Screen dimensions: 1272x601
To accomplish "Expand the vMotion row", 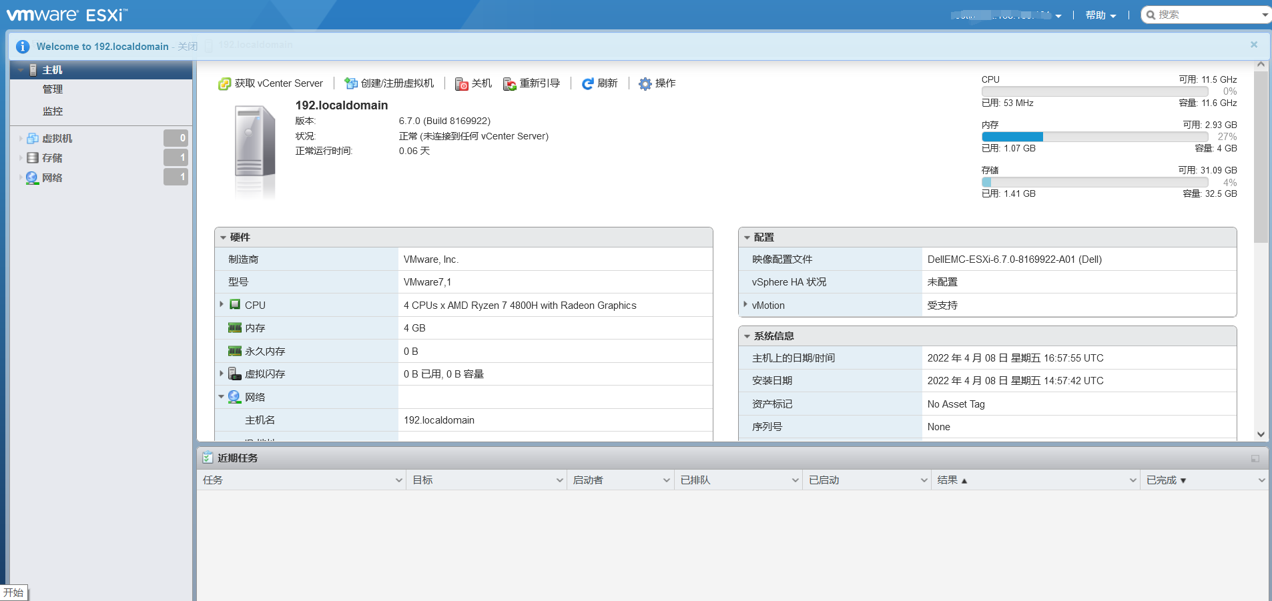I will click(745, 304).
